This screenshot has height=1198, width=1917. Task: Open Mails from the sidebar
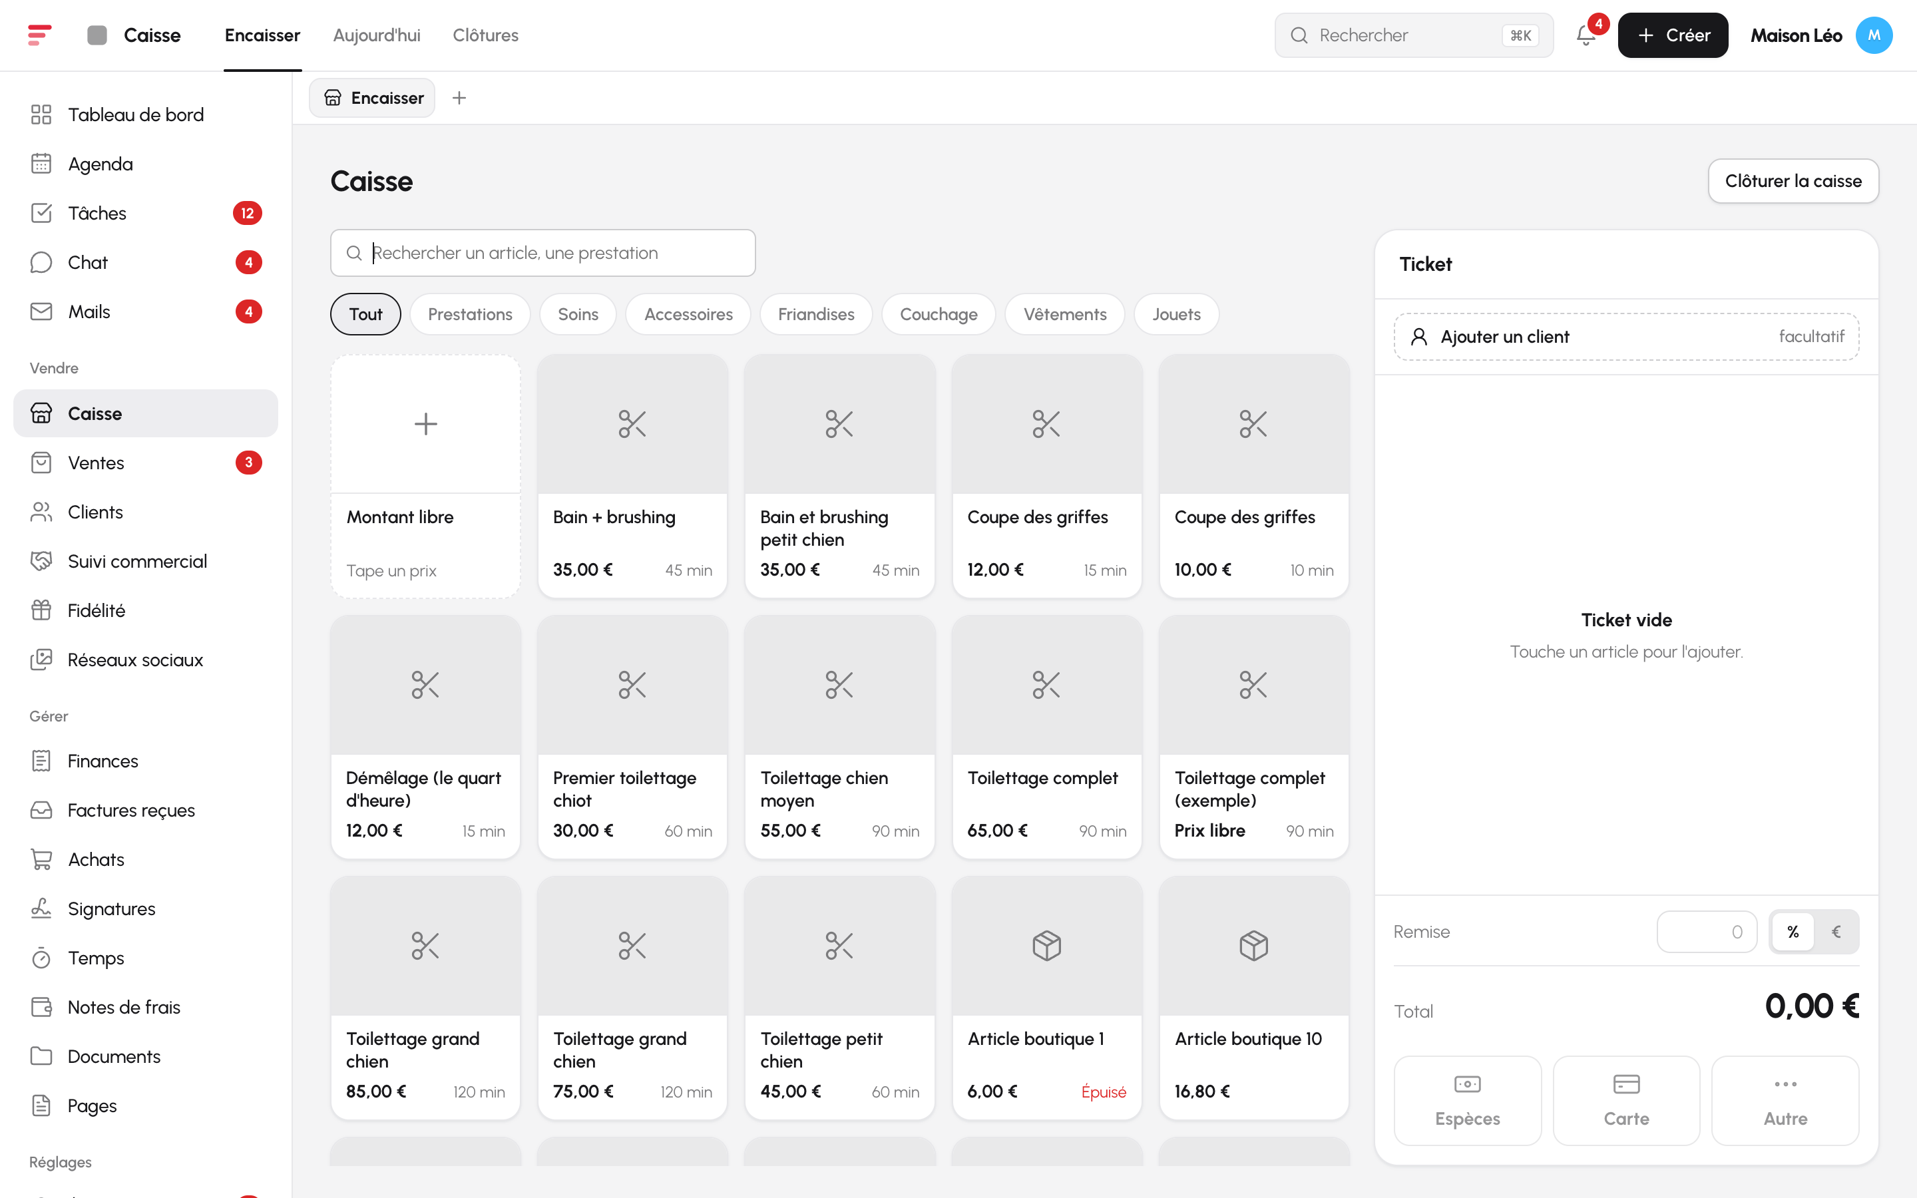pos(146,311)
